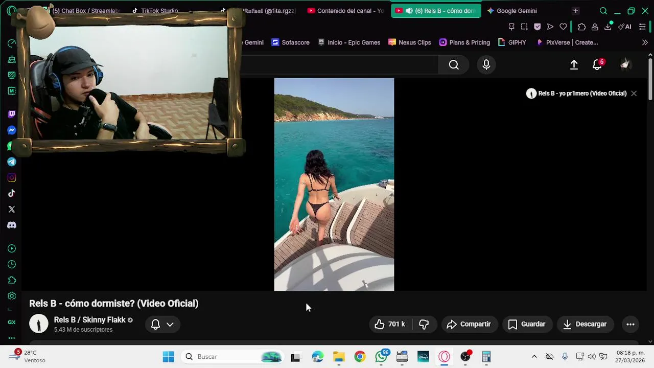Viewport: 654px width, 368px height.
Task: Open YouTube notifications bell with badge 6
Action: [597, 64]
